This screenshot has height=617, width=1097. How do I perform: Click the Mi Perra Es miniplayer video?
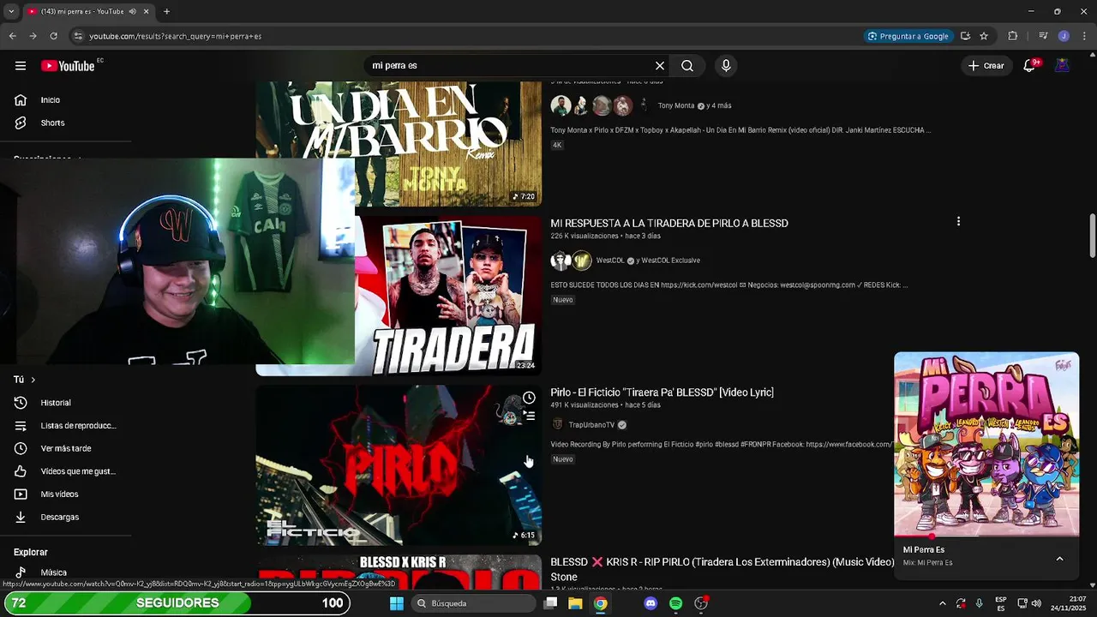[986, 444]
